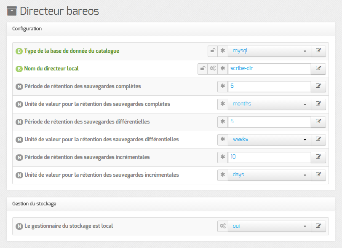Click label Le gestionnaire du stockage est local
This screenshot has width=342, height=248.
tap(69, 226)
